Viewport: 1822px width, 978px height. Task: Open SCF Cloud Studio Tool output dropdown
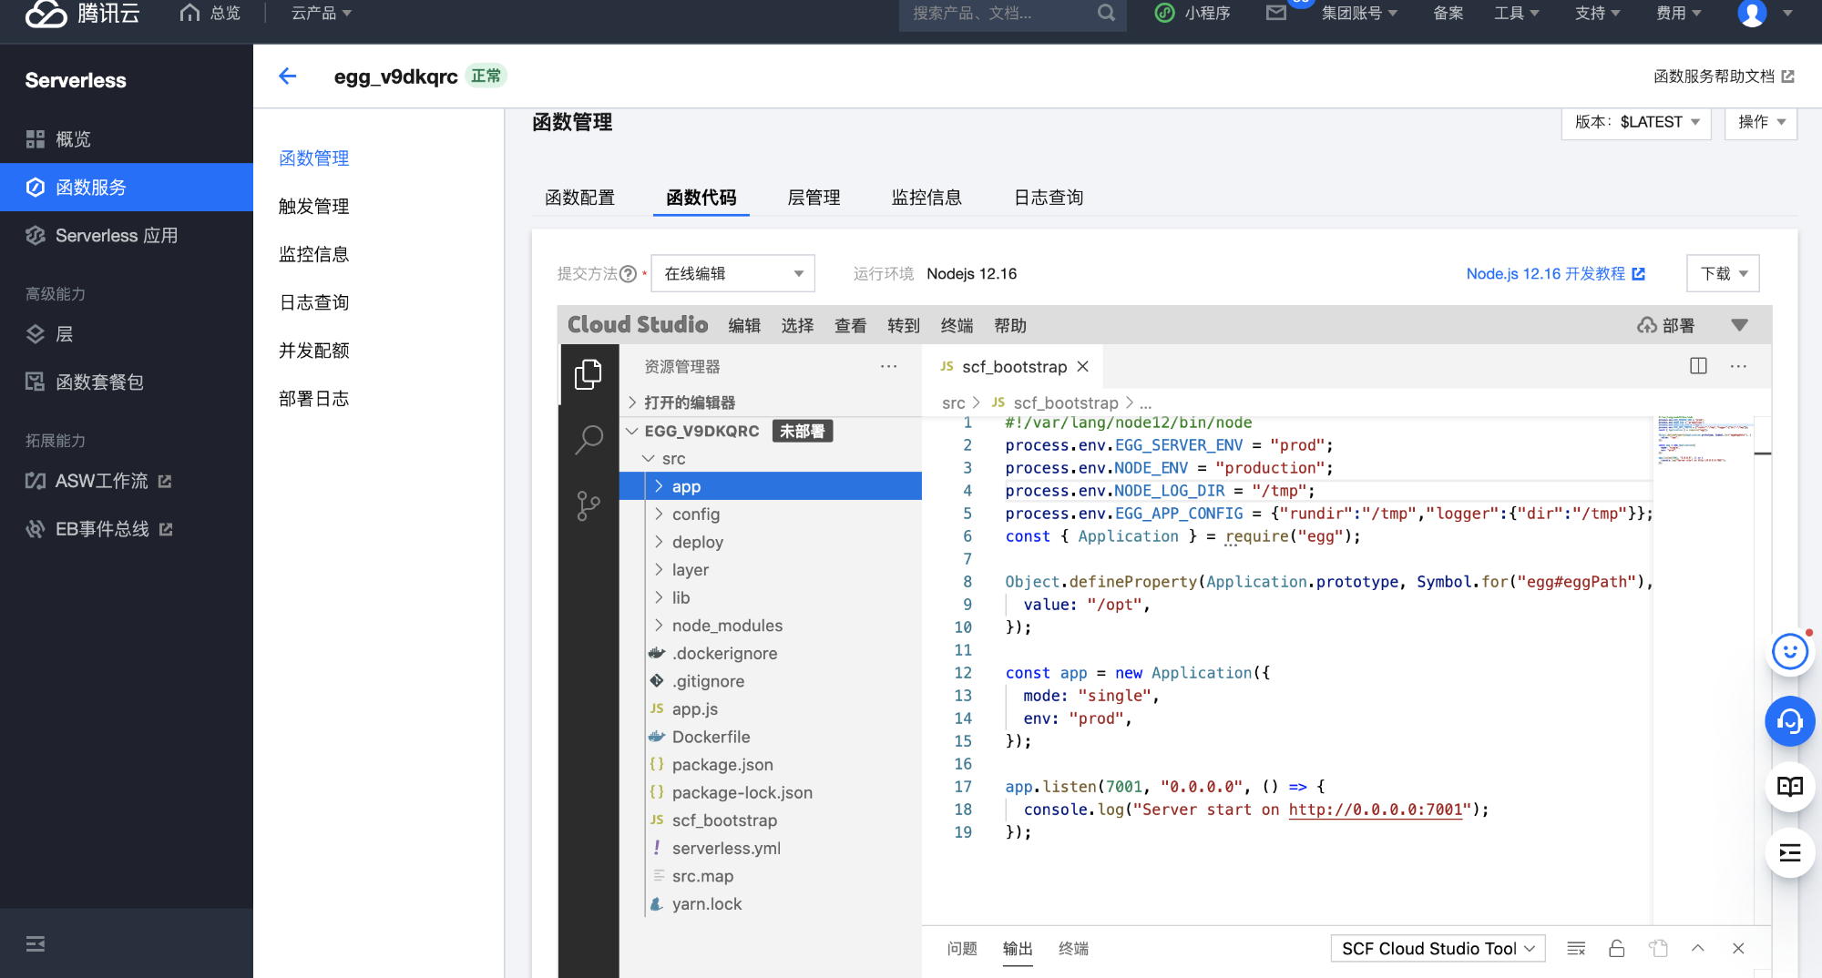[x=1438, y=948]
